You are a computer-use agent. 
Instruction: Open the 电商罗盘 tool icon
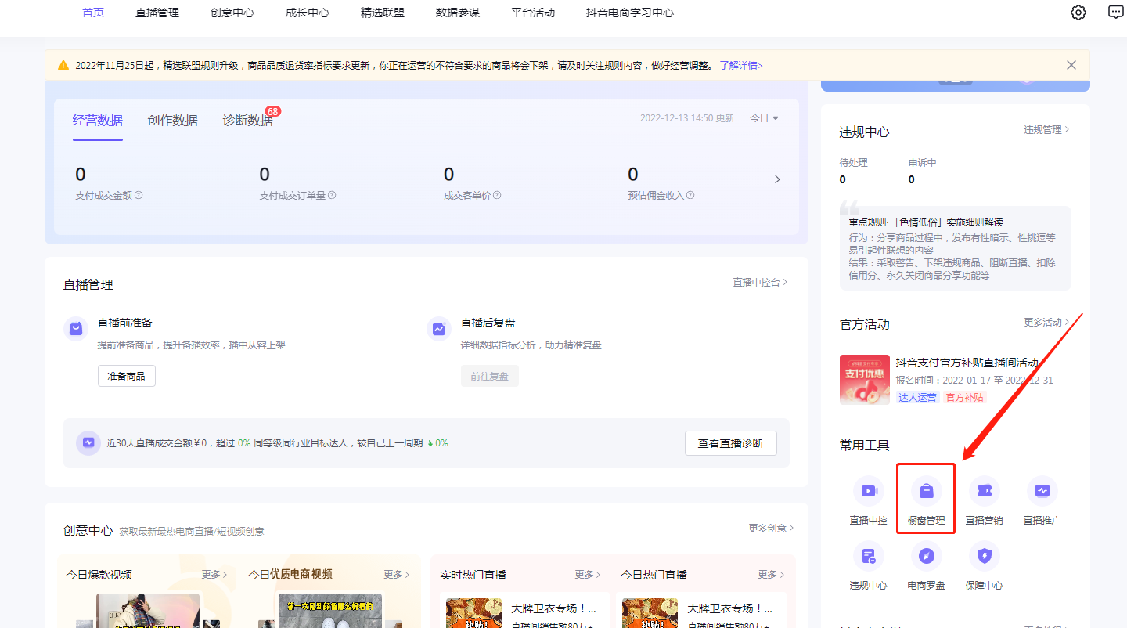[926, 556]
